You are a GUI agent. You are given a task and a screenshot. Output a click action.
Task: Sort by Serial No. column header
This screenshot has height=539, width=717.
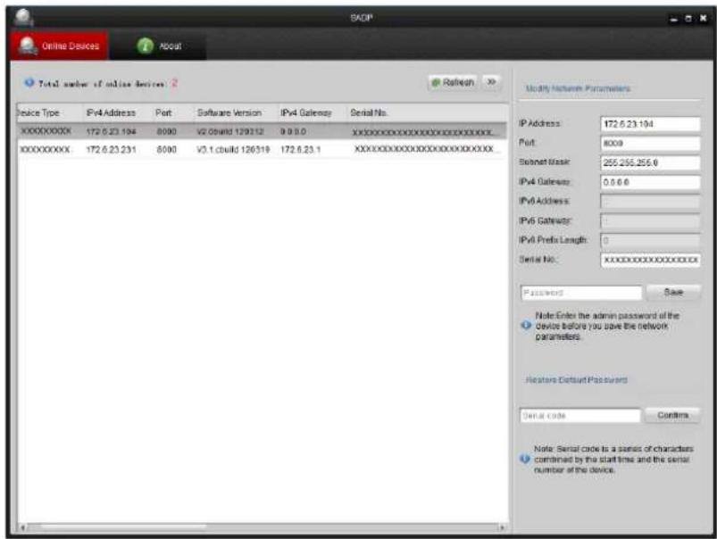coord(369,112)
